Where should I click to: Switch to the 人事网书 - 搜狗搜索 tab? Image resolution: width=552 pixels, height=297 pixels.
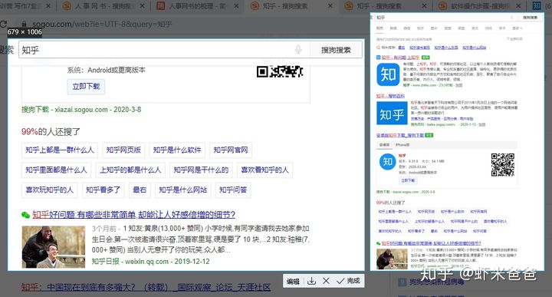click(103, 6)
